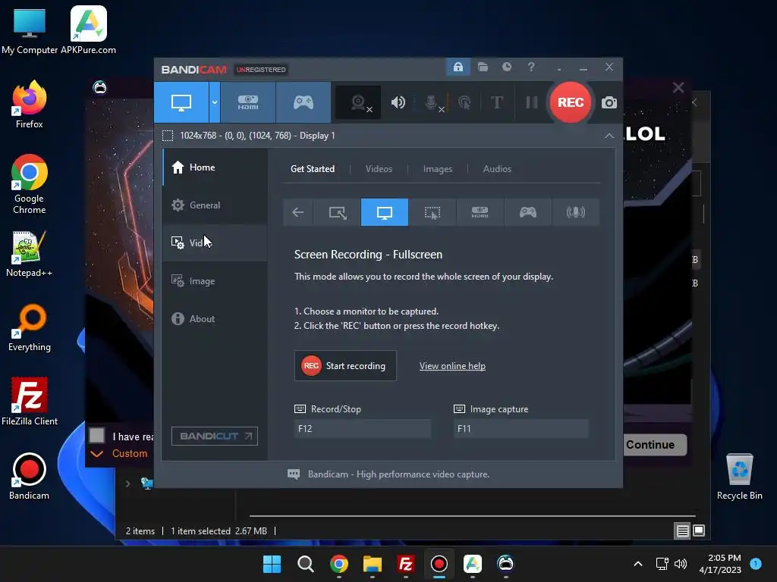
Task: Click the camera screenshot icon
Action: coord(609,102)
